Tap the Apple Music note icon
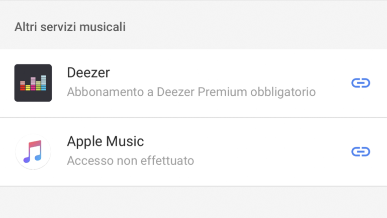The width and height of the screenshot is (387, 218). point(33,152)
